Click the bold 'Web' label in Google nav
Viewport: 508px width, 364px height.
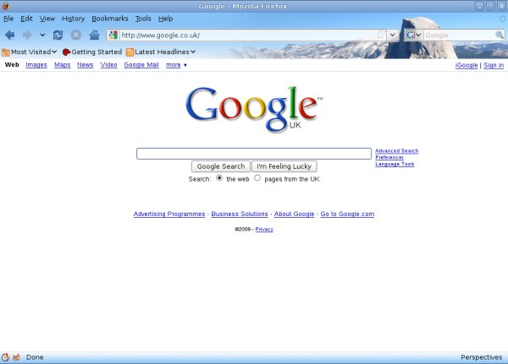pyautogui.click(x=12, y=65)
